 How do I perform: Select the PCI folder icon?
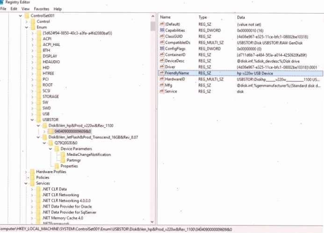click(x=39, y=79)
